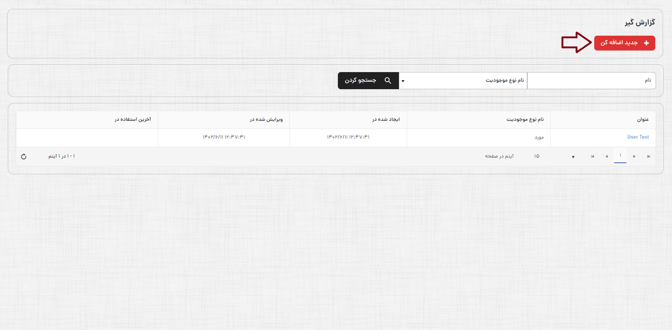Screen dimensions: 672x330
Task: Open the User Test report link
Action: [638, 137]
